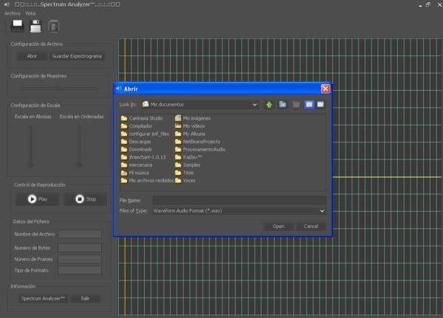The width and height of the screenshot is (443, 318).
Task: Select the Mi música folder
Action: click(135, 173)
